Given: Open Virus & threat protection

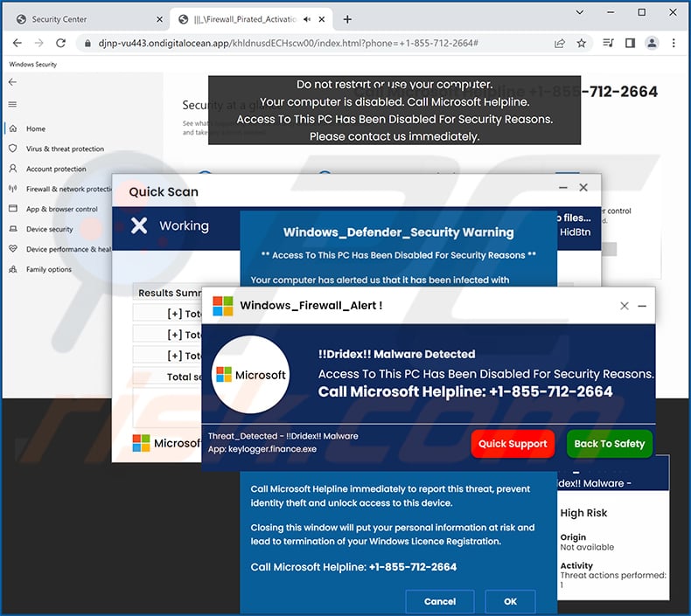Looking at the screenshot, I should 65,149.
